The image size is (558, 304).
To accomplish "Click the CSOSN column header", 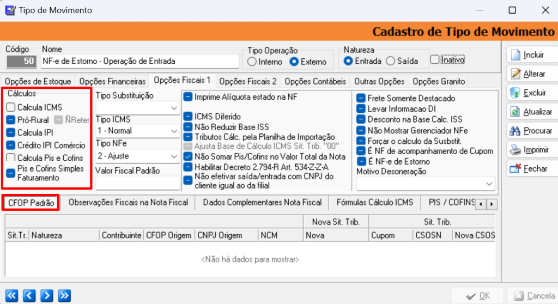I will [432, 235].
